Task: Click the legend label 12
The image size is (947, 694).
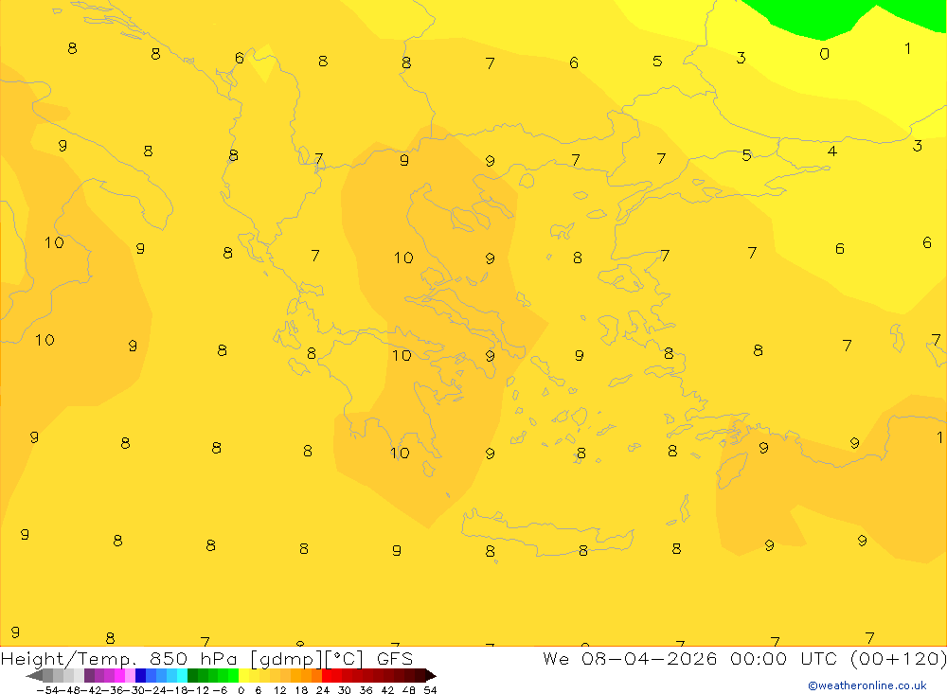Action: coord(280,690)
